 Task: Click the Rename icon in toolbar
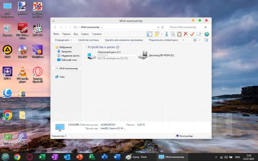[199, 34]
